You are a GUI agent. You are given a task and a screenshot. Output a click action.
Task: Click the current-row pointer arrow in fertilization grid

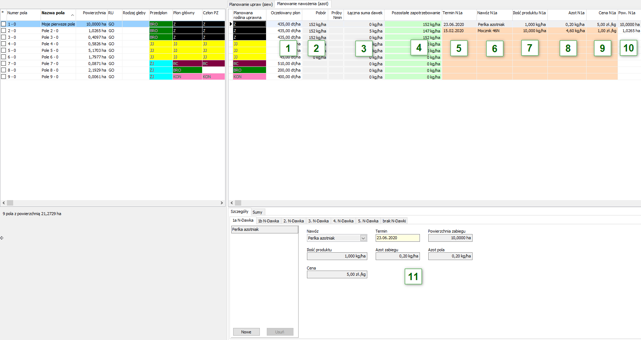click(231, 24)
